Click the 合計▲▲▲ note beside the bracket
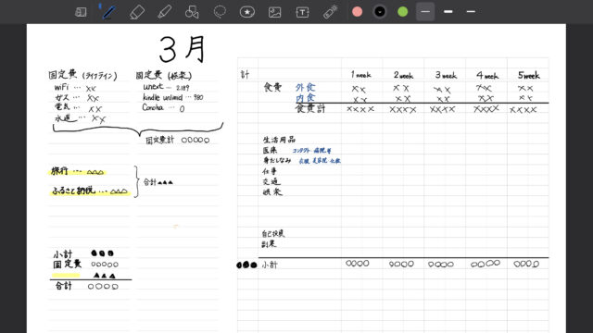593x333 pixels. pyautogui.click(x=158, y=182)
